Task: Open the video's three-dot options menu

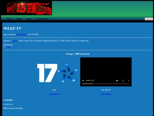Action: click(129, 80)
